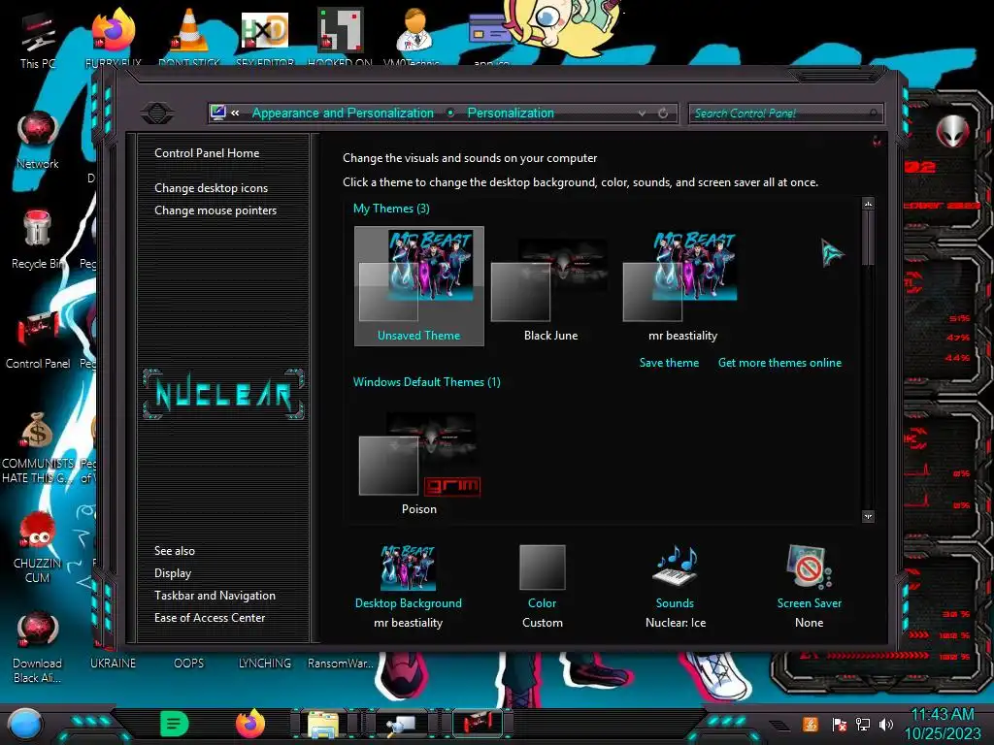This screenshot has height=745, width=994.
Task: Open File Explorer from the taskbar
Action: (x=323, y=725)
